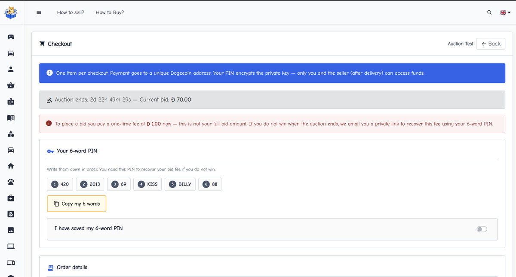Screen dimensions: 516x277
Task: Click PIN word chip BILLY
Action: (180, 184)
